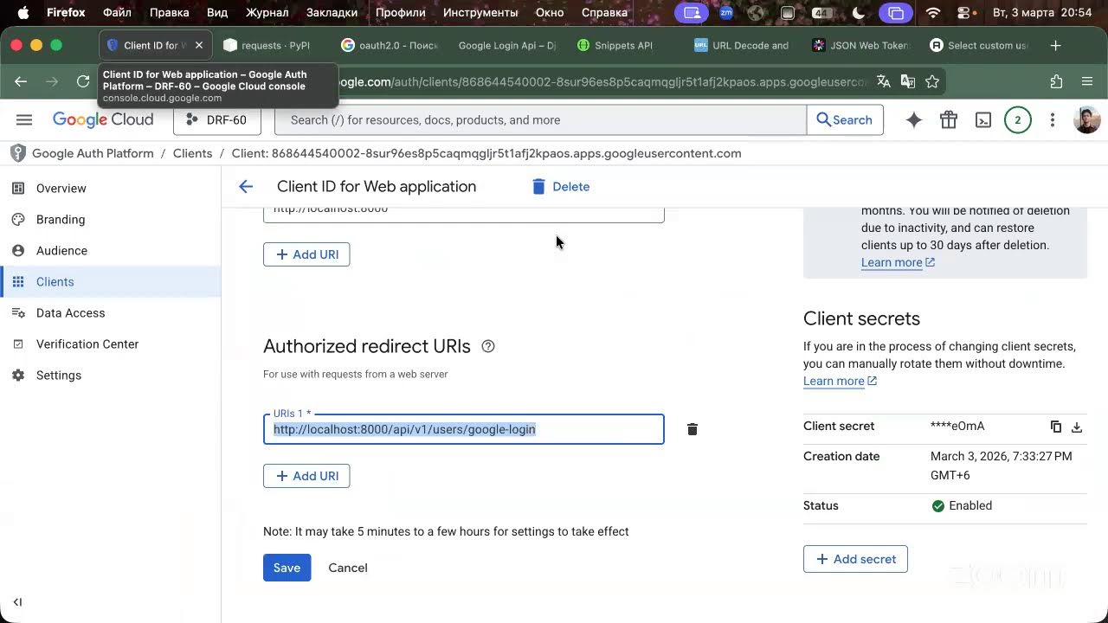Go to Clients breadcrumb link

click(x=192, y=153)
